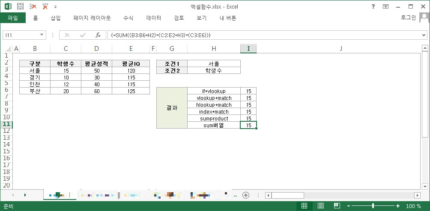The width and height of the screenshot is (430, 211).
Task: Click the sum배열 cell
Action: [214, 125]
